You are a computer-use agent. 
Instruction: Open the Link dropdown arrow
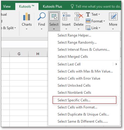(99, 28)
